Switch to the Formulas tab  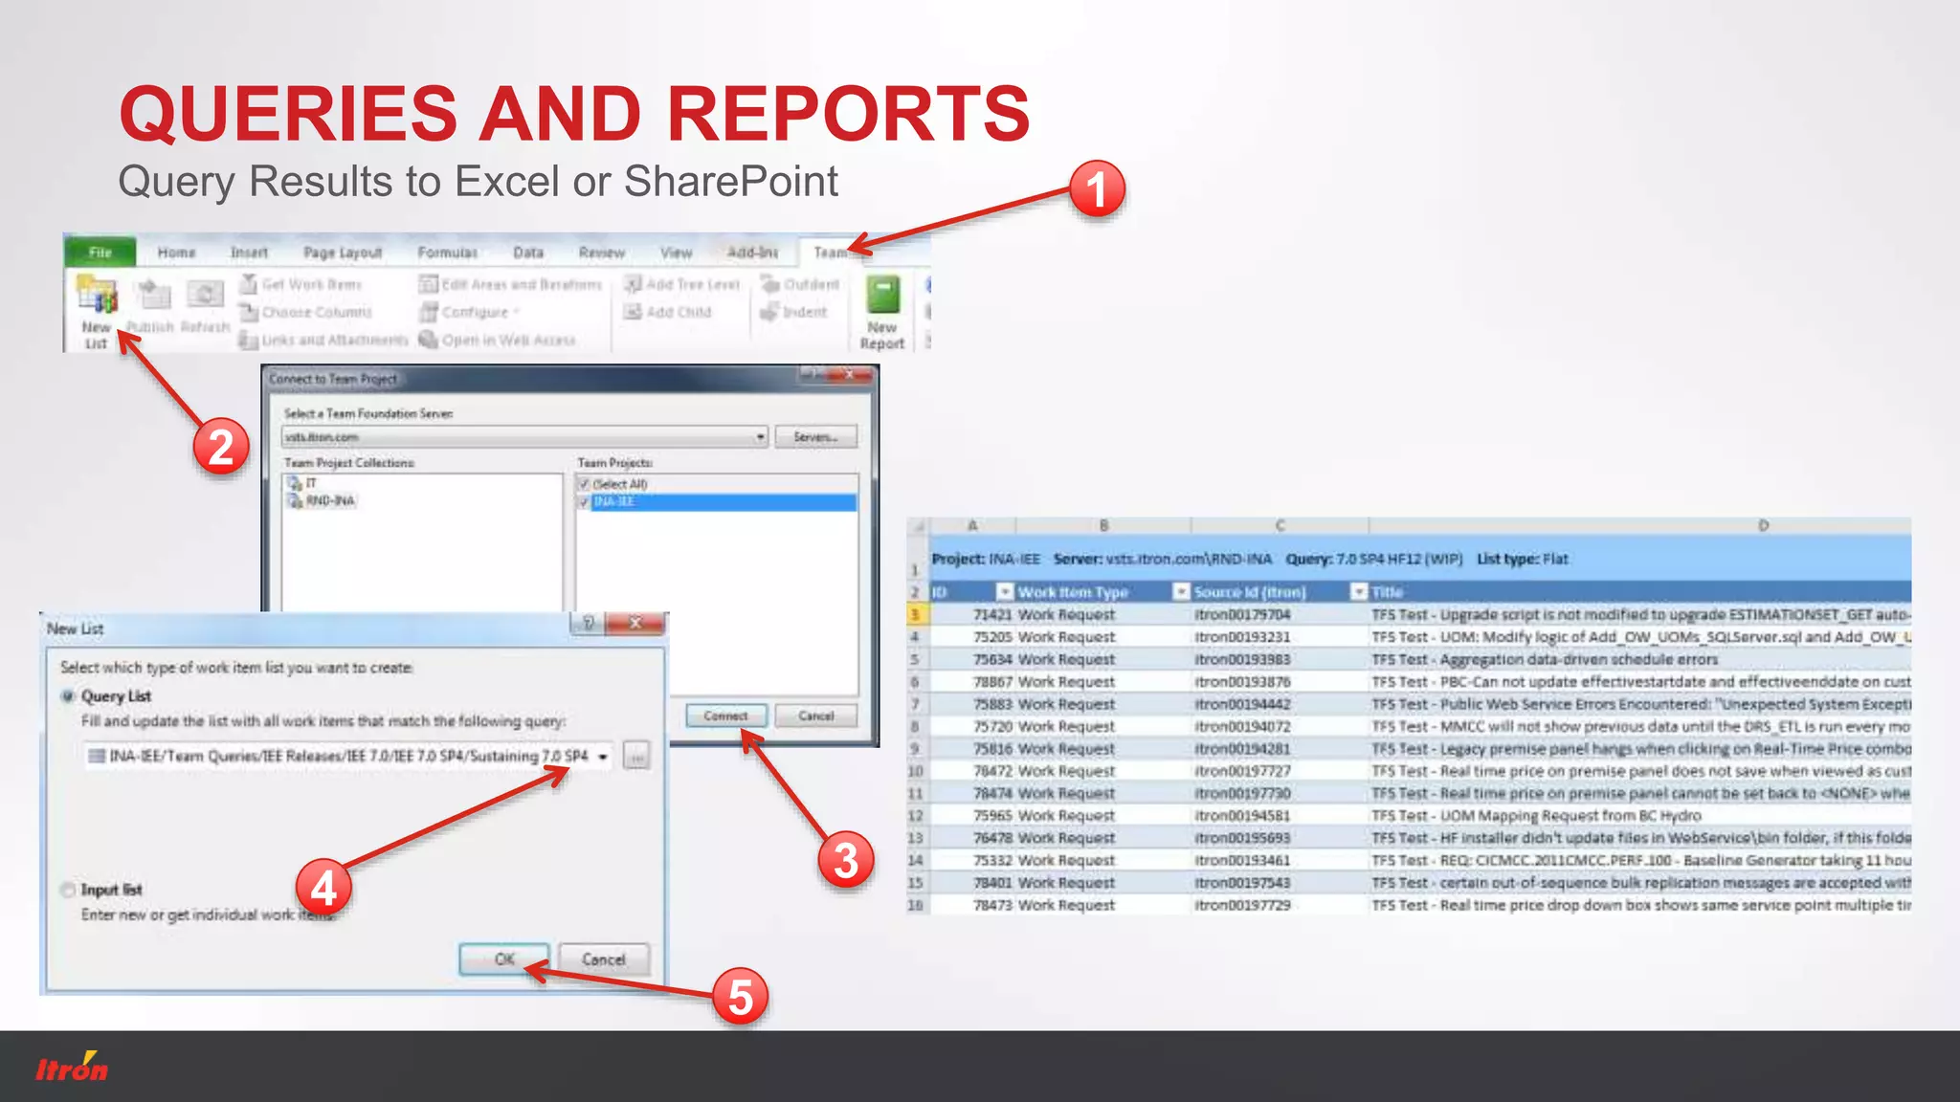point(447,253)
